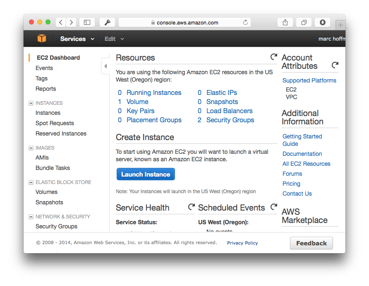The image size is (369, 286).
Task: Open AMIs in the sidebar
Action: (x=42, y=158)
